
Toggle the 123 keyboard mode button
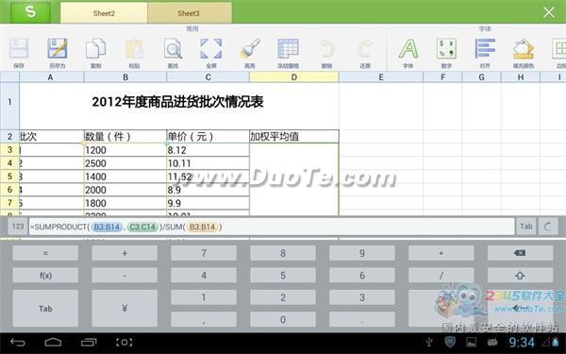18,227
